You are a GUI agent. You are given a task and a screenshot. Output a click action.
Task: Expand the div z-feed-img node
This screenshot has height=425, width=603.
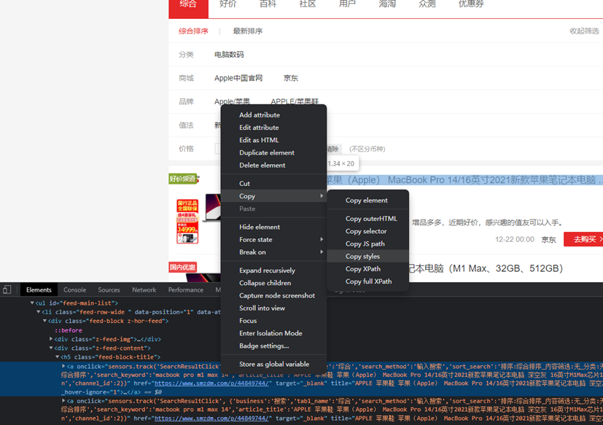click(x=51, y=339)
